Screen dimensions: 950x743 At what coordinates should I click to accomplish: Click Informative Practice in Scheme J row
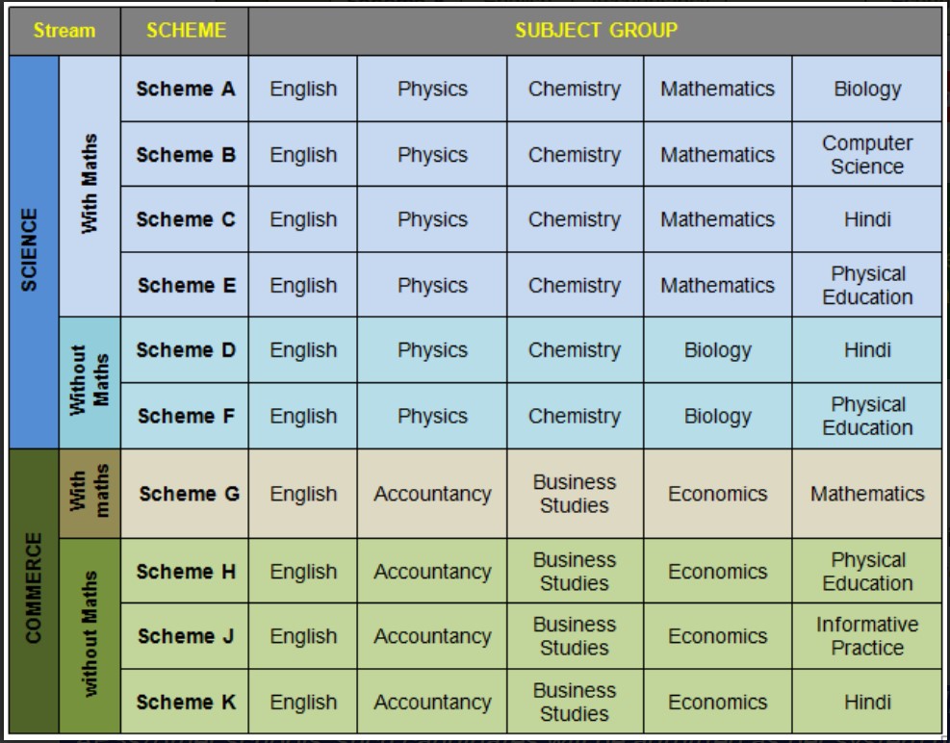click(x=866, y=636)
